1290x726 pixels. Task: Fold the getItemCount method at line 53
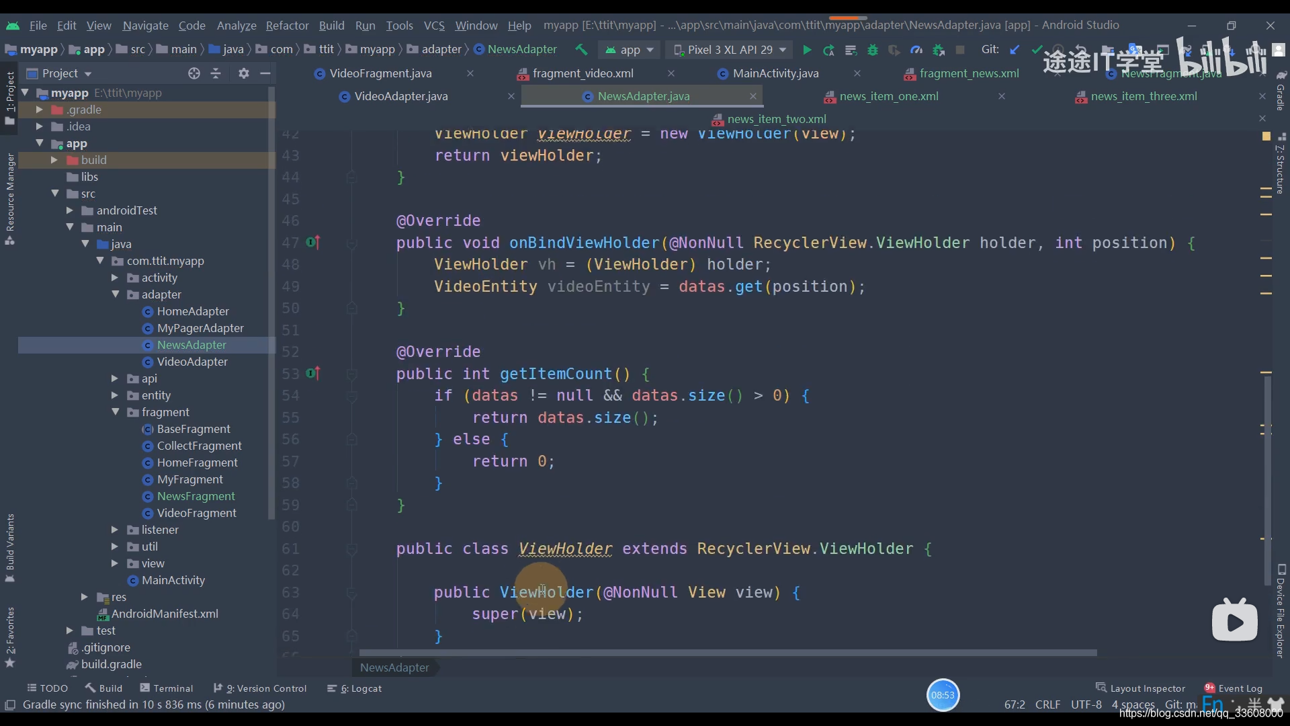pos(351,374)
